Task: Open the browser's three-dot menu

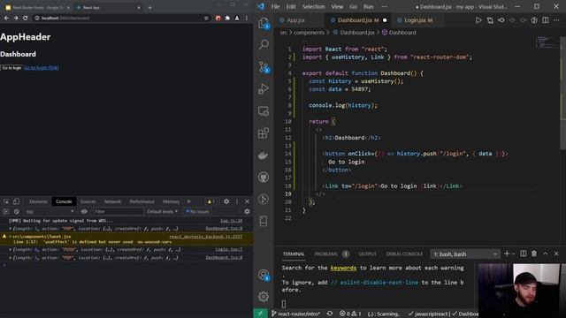Action: click(x=247, y=18)
